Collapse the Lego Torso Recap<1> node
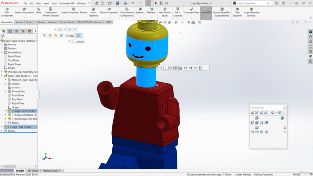Viewport: 313px width, 176px height. coord(2,76)
